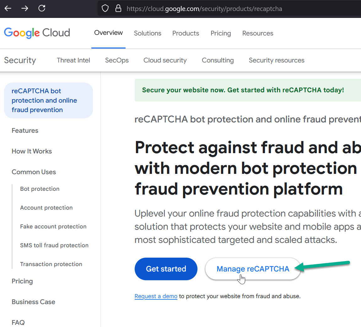Click the green Secure your website banner
Viewport: 361px width, 327px height.
tap(248, 90)
